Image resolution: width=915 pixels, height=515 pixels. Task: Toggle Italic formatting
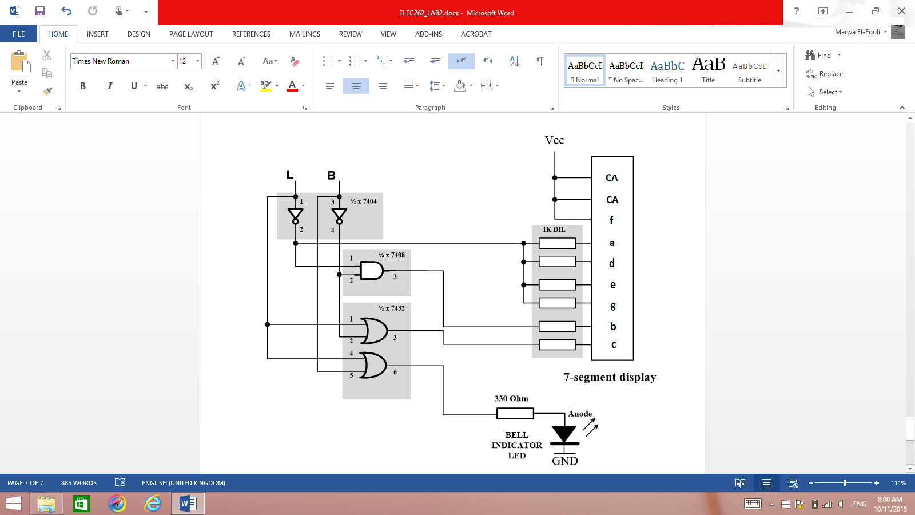coord(109,86)
